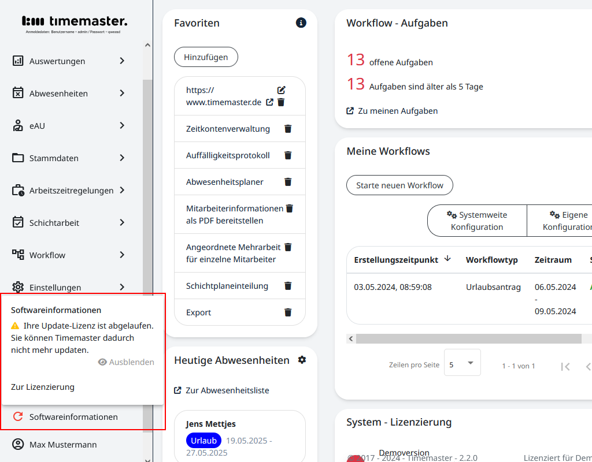
Task: Select the Schichtarbeit sidebar icon
Action: pos(17,222)
